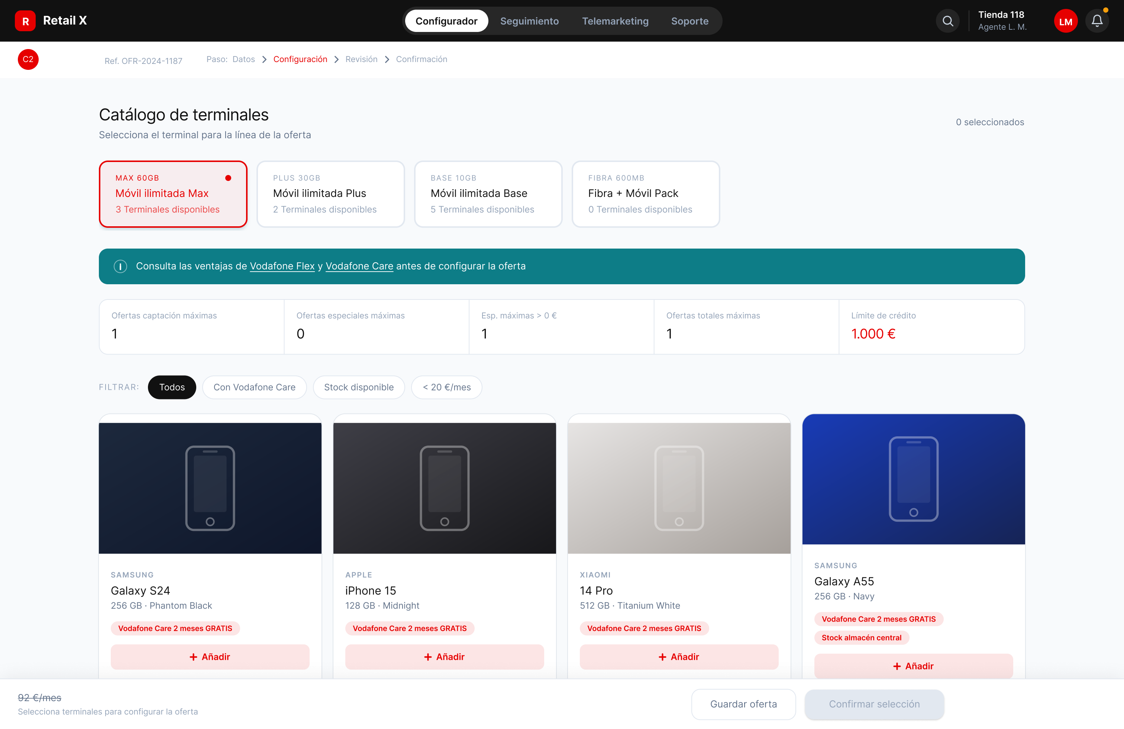Open the notifications bell icon
This screenshot has height=729, width=1124.
(1096, 21)
